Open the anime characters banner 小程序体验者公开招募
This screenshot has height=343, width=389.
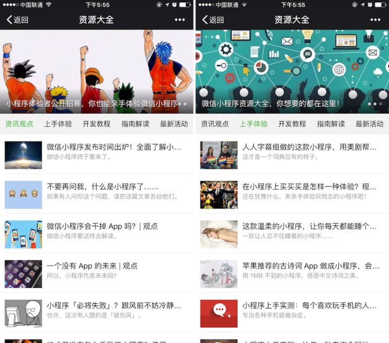point(97,72)
